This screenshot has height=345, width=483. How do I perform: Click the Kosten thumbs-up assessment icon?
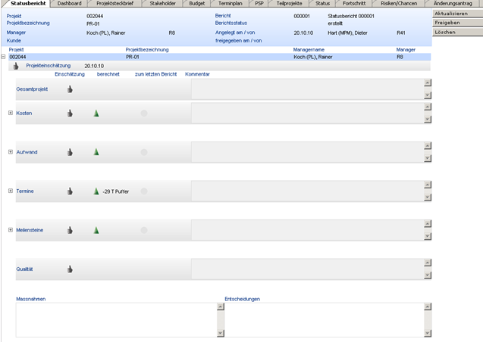tap(70, 113)
